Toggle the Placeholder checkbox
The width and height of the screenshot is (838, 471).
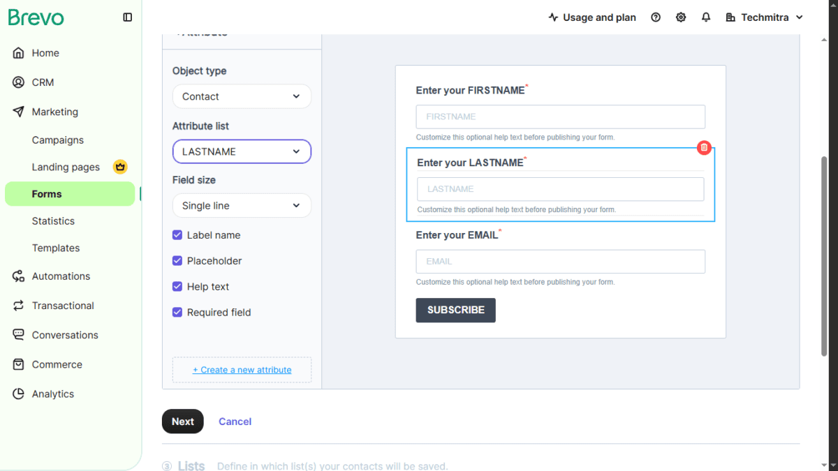[177, 261]
